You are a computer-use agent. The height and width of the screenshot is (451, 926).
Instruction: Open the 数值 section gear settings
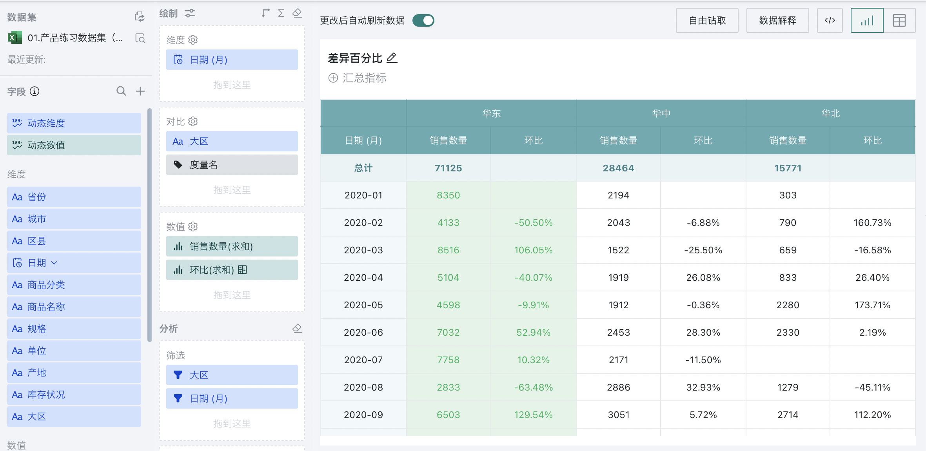coord(193,227)
